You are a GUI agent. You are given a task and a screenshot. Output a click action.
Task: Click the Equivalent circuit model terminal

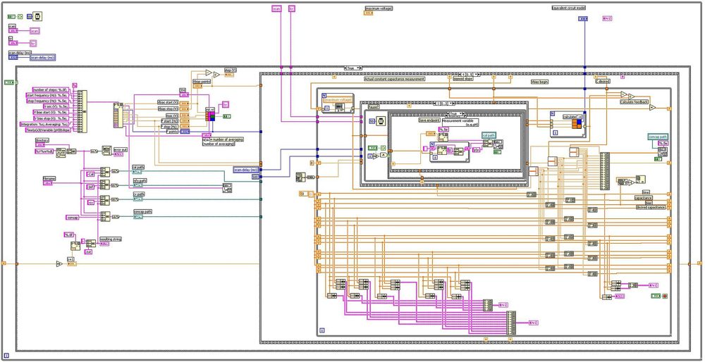(582, 18)
